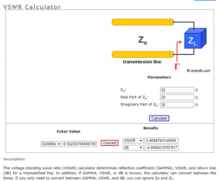Click the transmission line diagram image
Image resolution: width=219 pixels, height=181 pixels.
[x=161, y=45]
